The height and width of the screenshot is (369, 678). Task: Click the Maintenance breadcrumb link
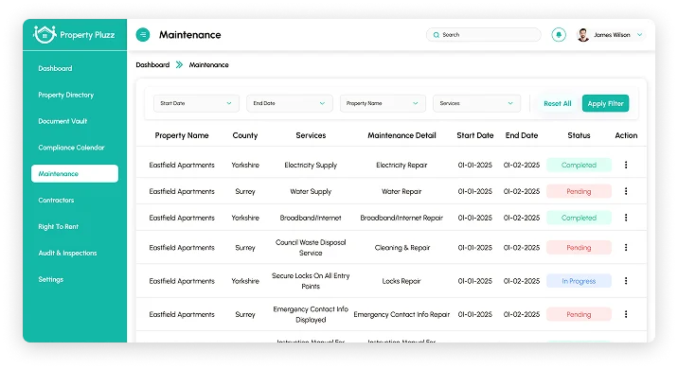click(208, 65)
